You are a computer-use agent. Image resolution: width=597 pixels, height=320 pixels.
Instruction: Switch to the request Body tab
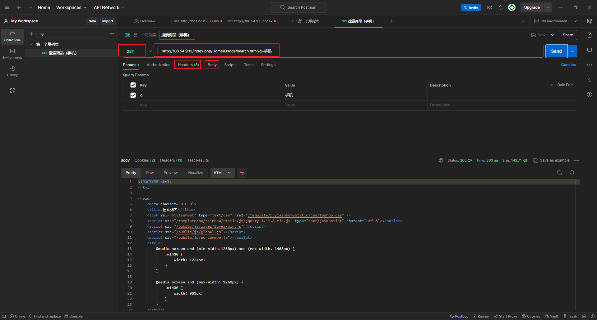coord(212,65)
